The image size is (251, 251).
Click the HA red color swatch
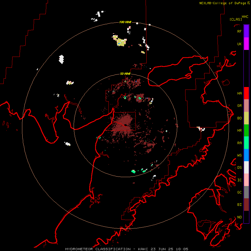click(x=246, y=93)
